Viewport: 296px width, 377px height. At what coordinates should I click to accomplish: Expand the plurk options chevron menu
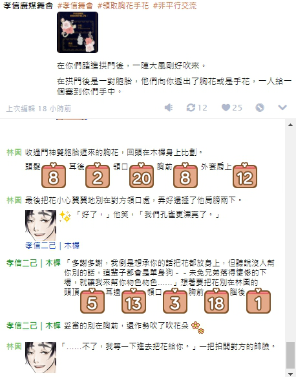[x=282, y=107]
